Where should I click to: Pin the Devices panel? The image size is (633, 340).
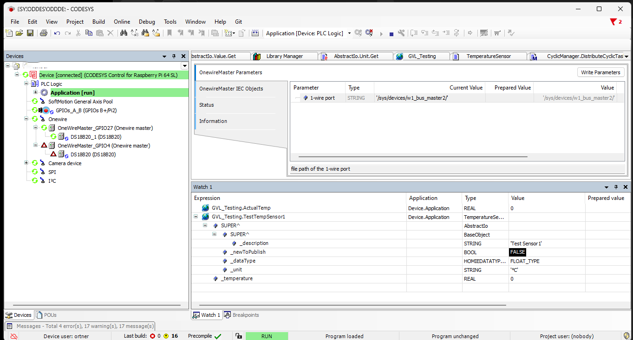174,56
